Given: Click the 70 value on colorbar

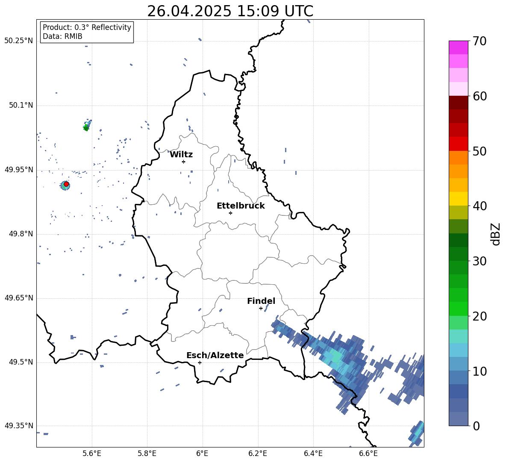Looking at the screenshot, I should [x=479, y=41].
